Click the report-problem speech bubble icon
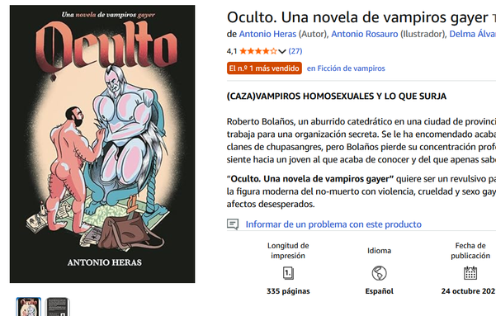Image resolution: width=496 pixels, height=316 pixels. [233, 224]
